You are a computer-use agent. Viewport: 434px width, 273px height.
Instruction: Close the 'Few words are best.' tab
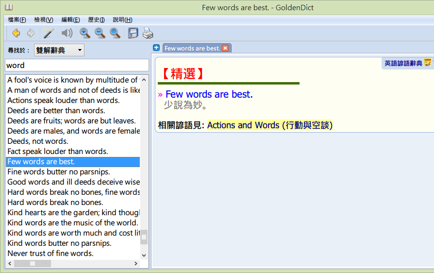pyautogui.click(x=225, y=48)
